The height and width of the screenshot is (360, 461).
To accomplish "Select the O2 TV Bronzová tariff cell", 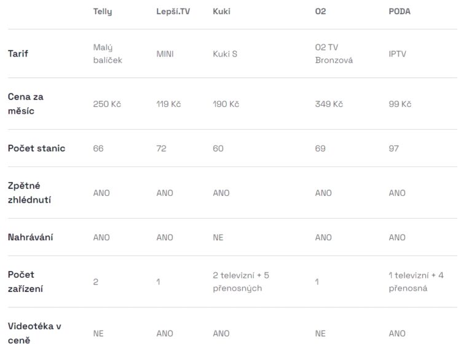I will pyautogui.click(x=334, y=54).
